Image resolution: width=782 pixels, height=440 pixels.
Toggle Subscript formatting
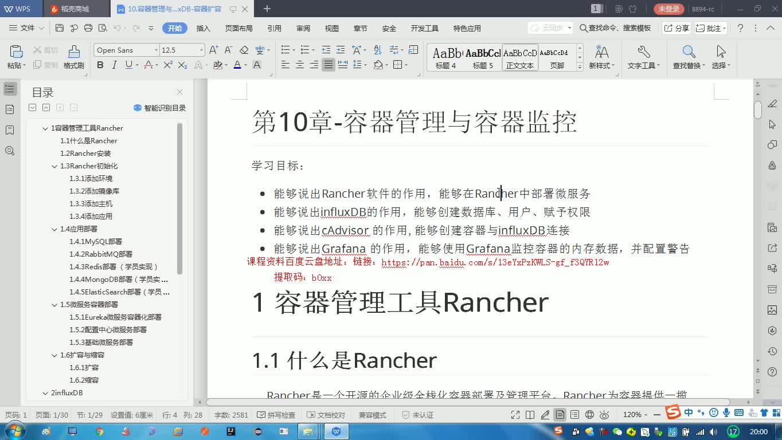tap(182, 65)
